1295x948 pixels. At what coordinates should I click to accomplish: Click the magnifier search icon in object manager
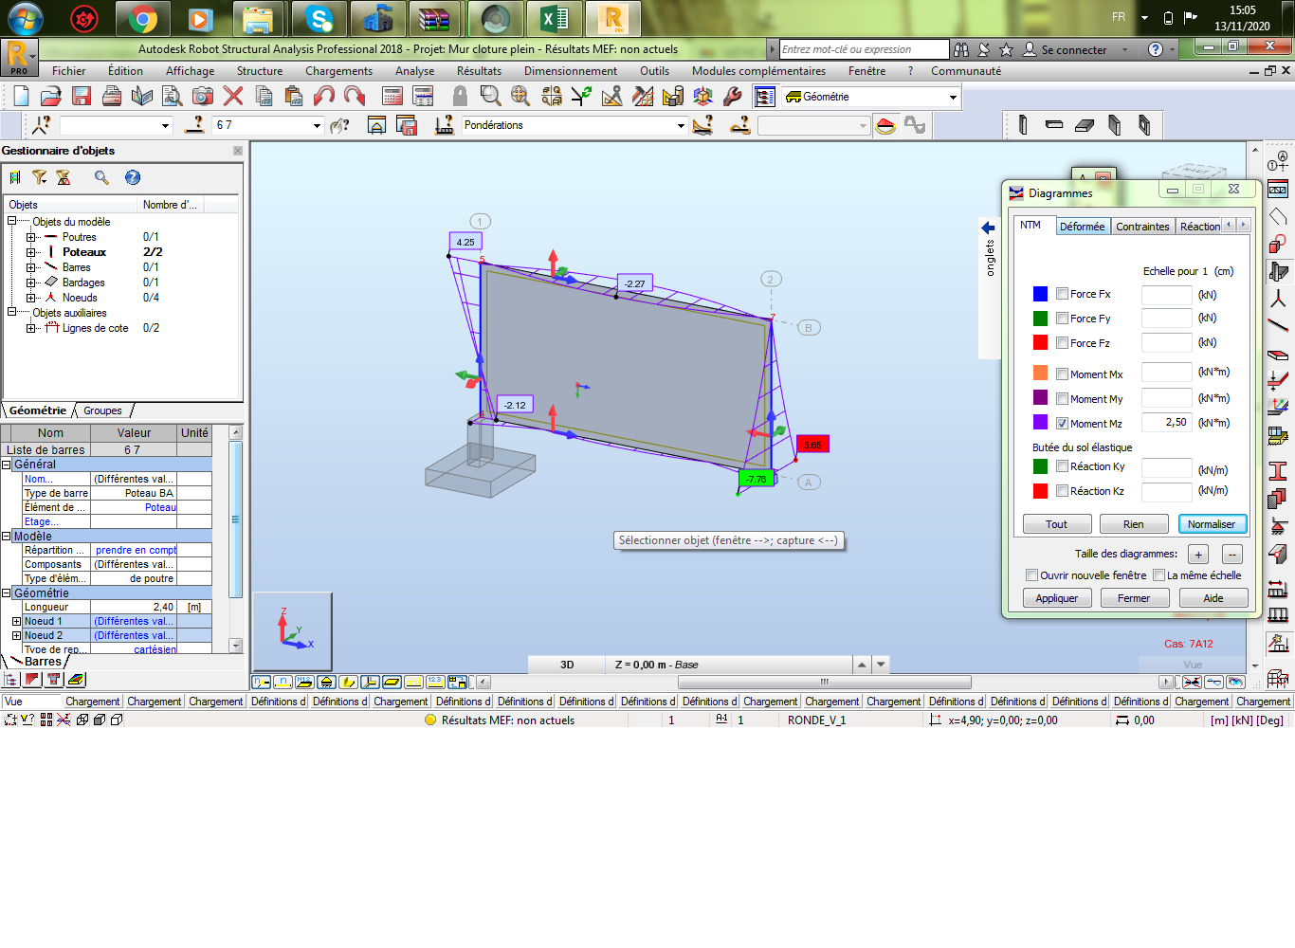point(101,177)
